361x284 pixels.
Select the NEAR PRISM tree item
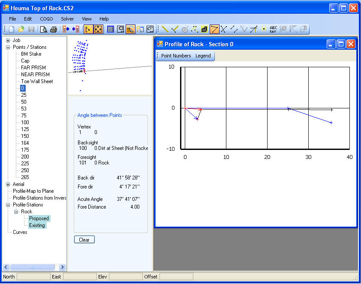tap(35, 75)
